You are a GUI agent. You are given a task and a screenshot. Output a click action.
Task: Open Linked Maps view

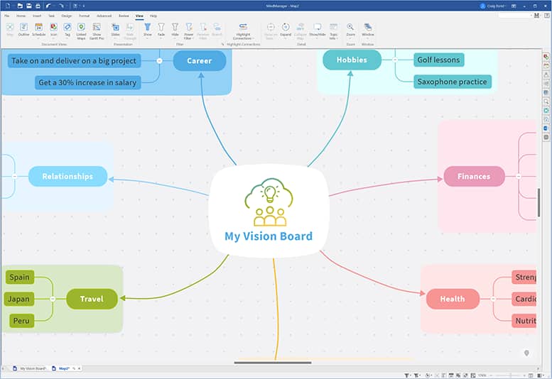coord(80,30)
